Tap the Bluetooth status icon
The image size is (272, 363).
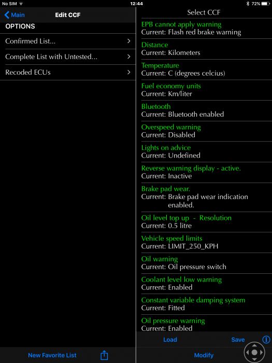(x=248, y=4)
